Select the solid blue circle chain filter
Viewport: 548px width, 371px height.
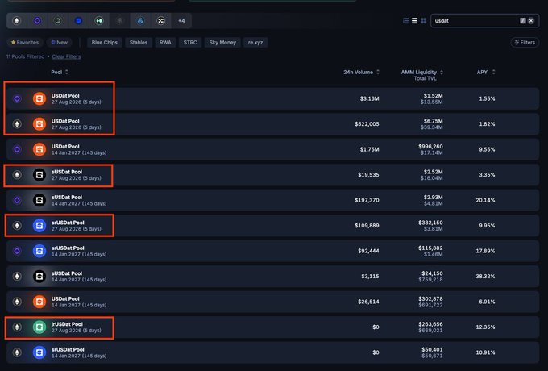78,21
